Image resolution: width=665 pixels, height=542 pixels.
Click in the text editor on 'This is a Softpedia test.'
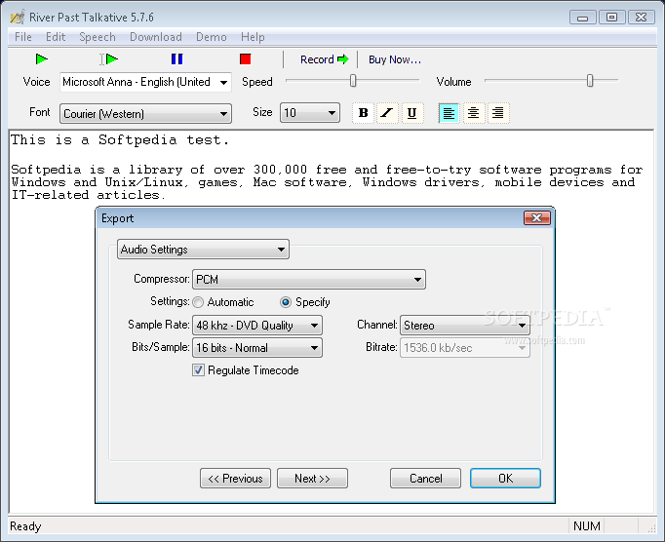tap(120, 140)
